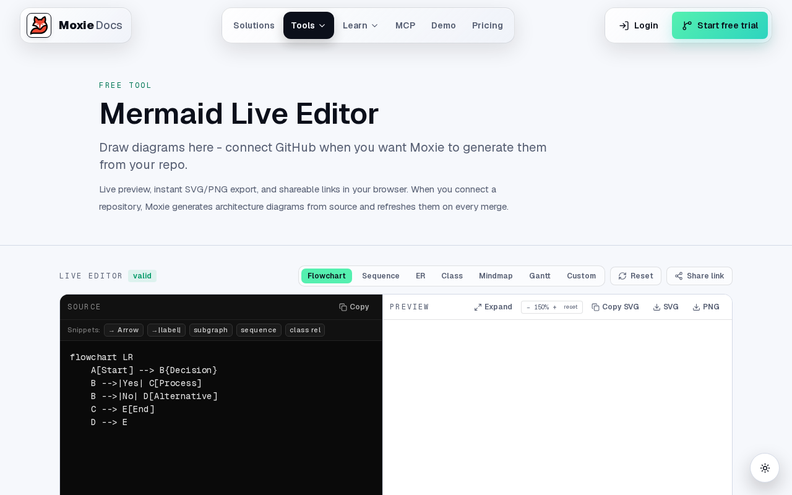Viewport: 792px width, 495px height.
Task: Choose the ER diagram tab
Action: coord(421,276)
